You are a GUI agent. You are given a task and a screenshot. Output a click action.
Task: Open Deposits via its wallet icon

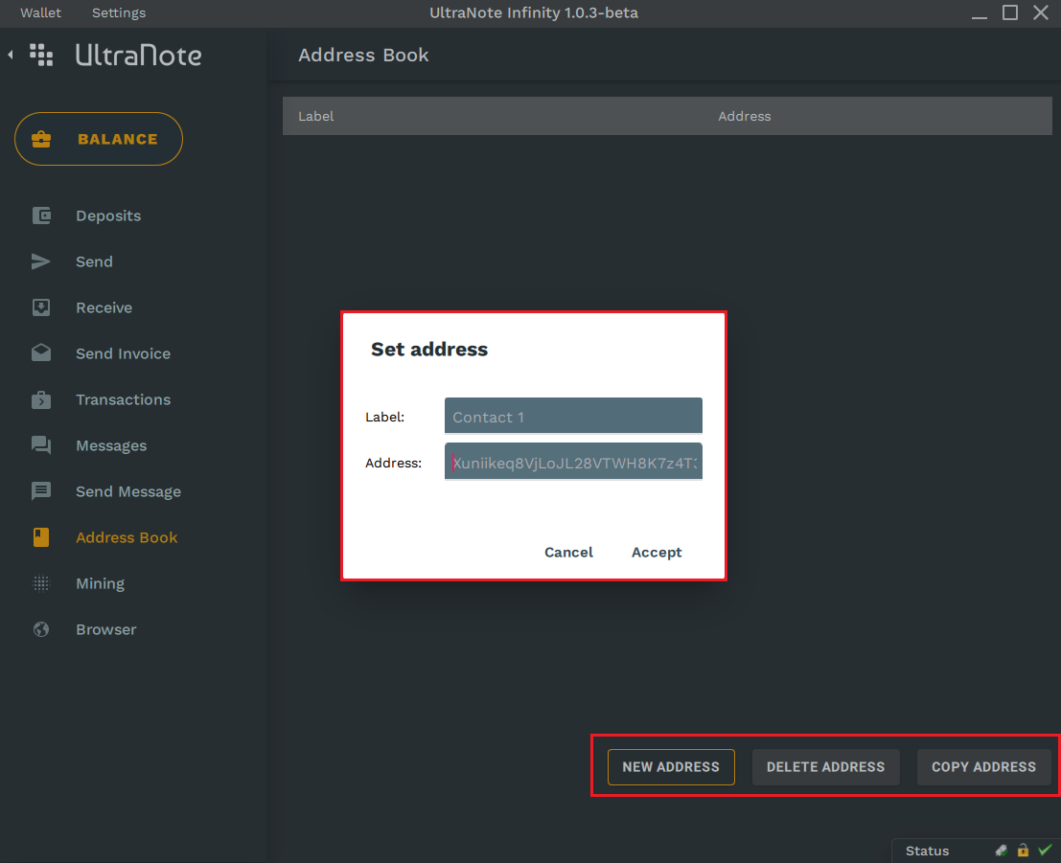pyautogui.click(x=41, y=216)
